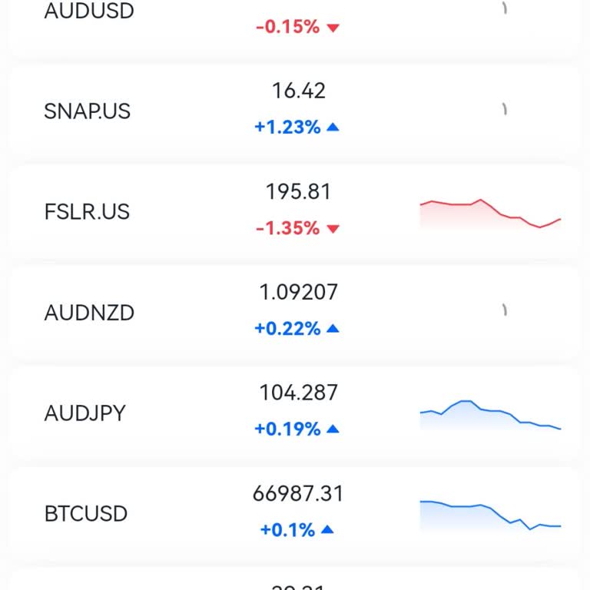The width and height of the screenshot is (590, 590).
Task: Click the AUDJPY price 104.287
Action: point(298,393)
